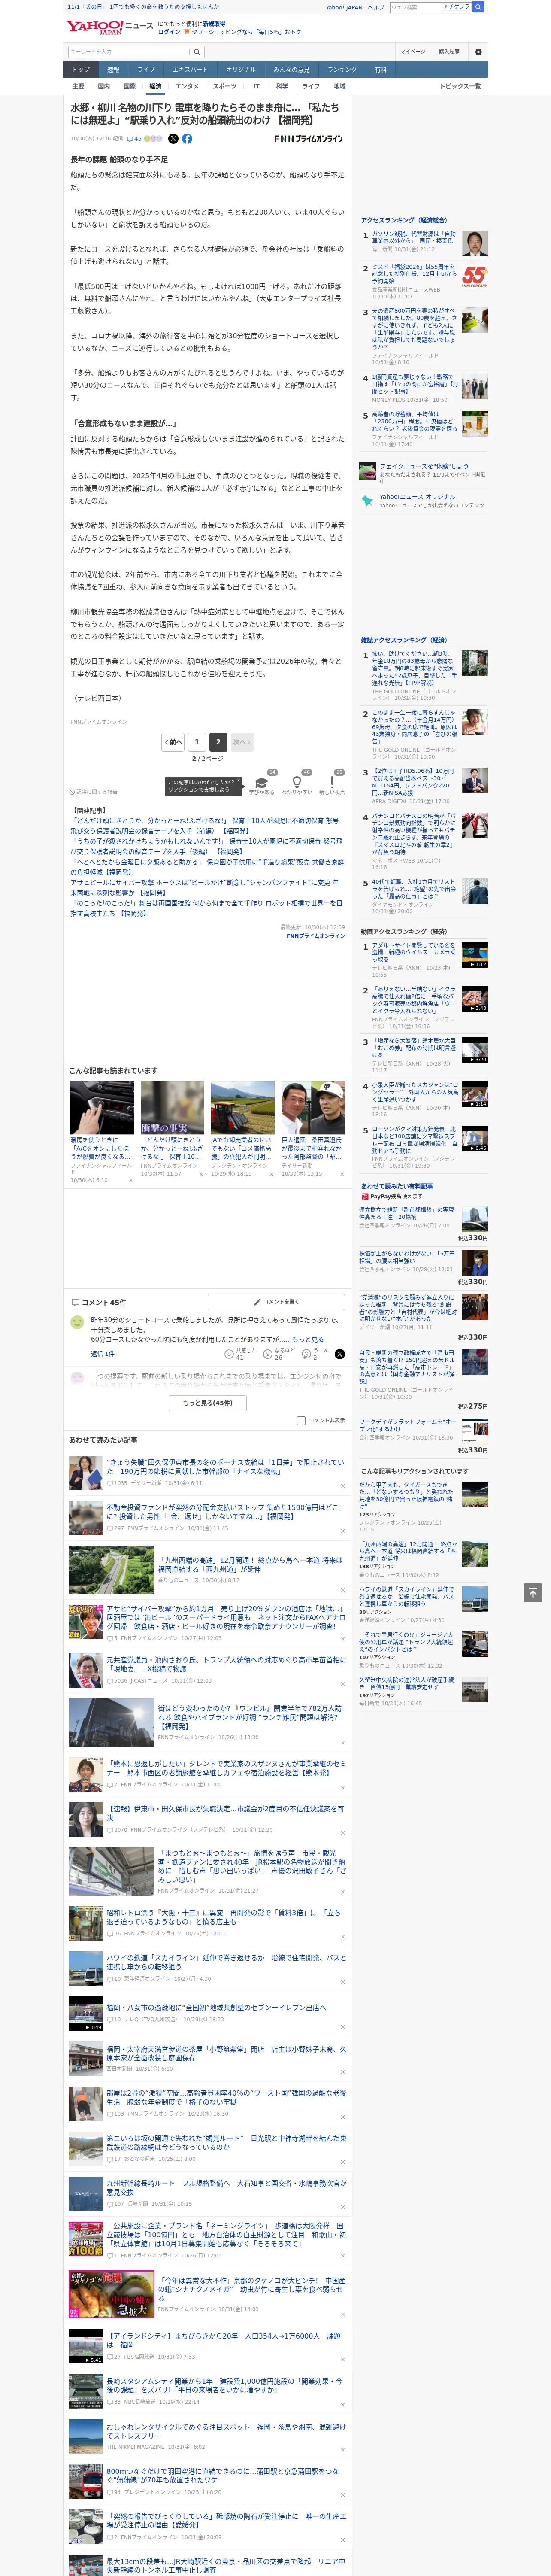Viewport: 551px width, 2576px height.
Task: Open the ランキング tab
Action: [x=342, y=70]
